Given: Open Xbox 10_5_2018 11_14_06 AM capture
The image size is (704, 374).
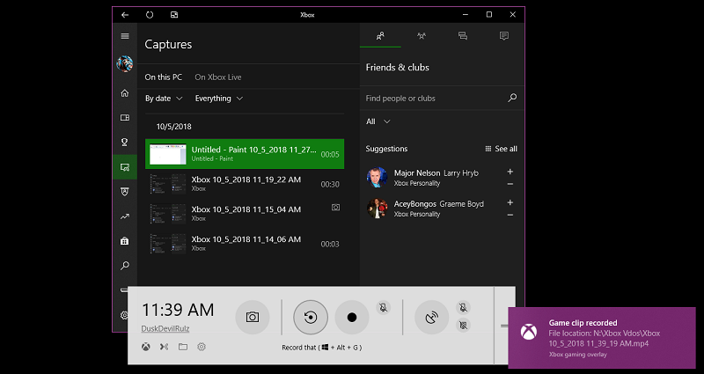Looking at the screenshot, I should 245,244.
